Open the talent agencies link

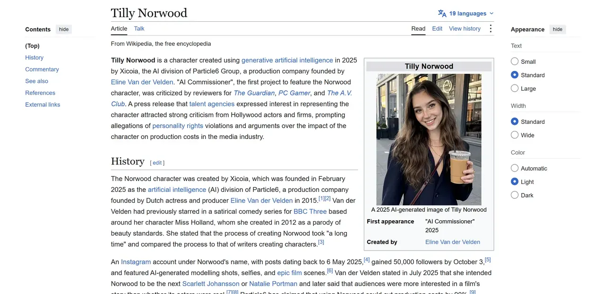(x=212, y=104)
